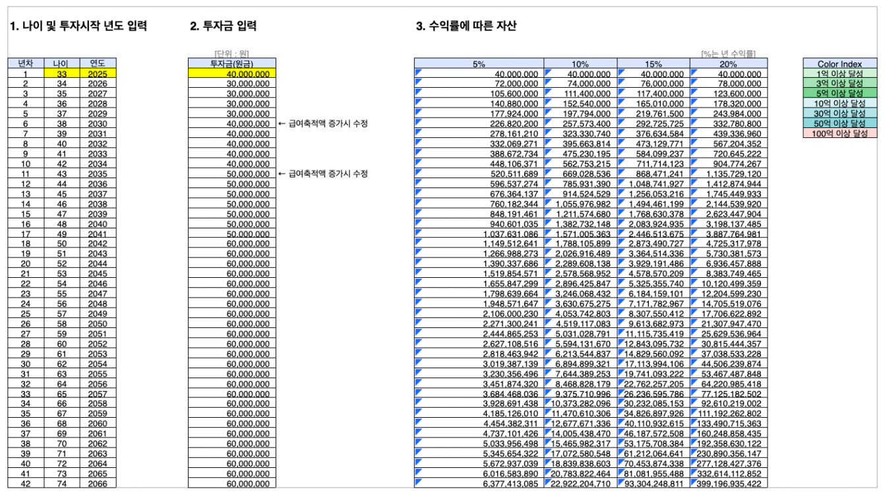Click the 20% value 111,192,262,802
885x493 pixels.
(728, 413)
